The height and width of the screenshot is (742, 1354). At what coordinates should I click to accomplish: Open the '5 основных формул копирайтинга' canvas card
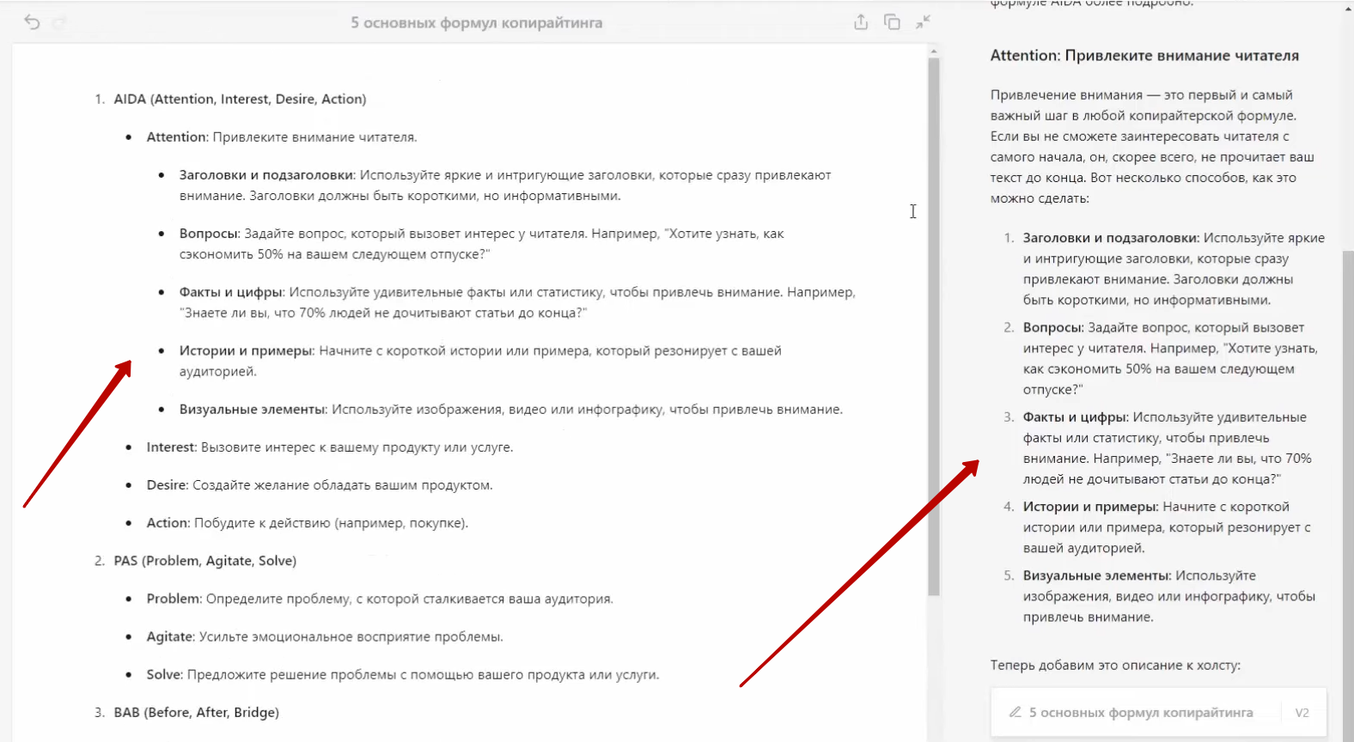[1158, 712]
